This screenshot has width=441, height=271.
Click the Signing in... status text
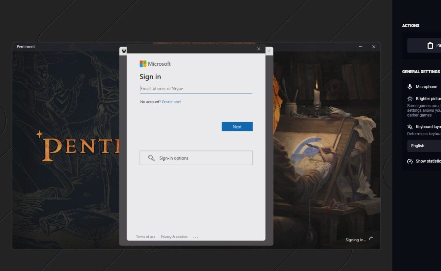356,240
